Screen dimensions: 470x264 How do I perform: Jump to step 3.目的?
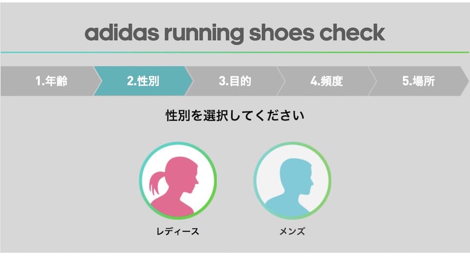235,81
